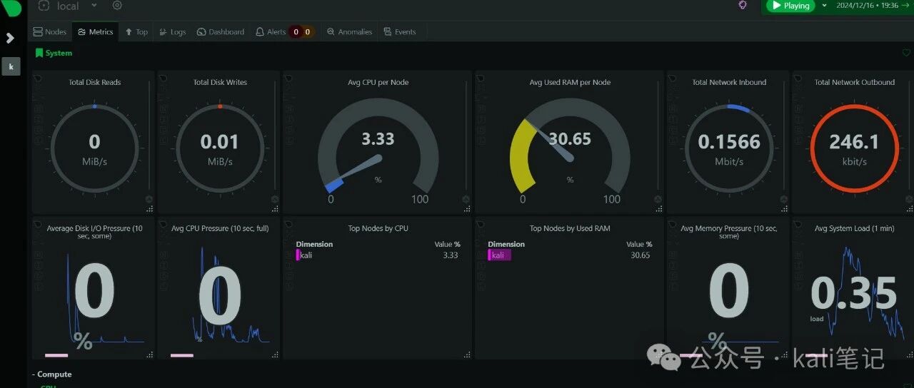Click Top Nodes by CPU corner tag icon
This screenshot has width=914, height=388.
(288, 224)
